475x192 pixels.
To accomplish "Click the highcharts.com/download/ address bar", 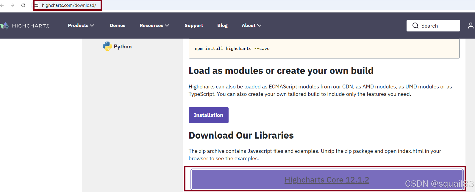I will 69,5.
